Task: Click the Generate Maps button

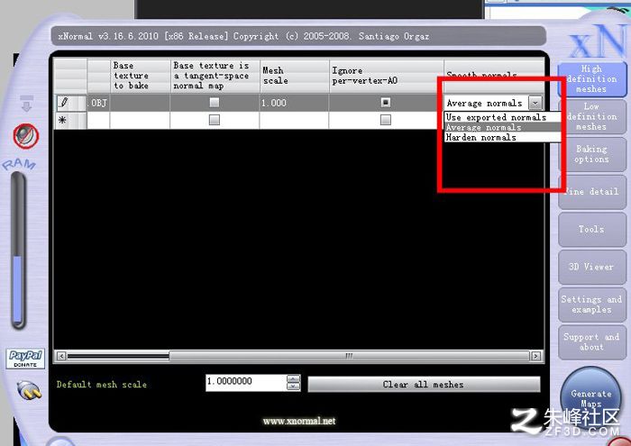Action: (590, 397)
